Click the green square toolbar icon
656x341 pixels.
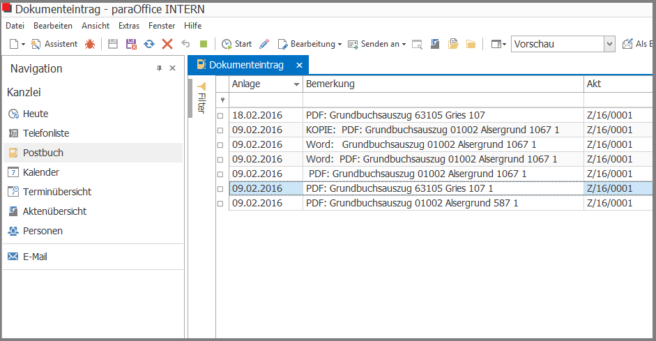[204, 44]
